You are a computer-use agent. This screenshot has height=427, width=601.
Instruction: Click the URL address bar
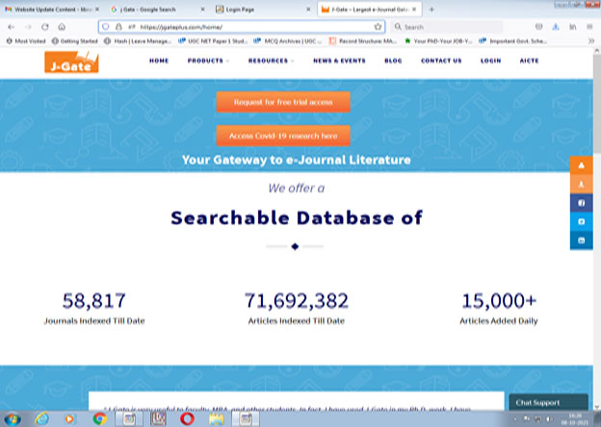[242, 27]
